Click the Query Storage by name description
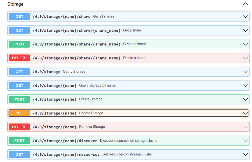This screenshot has width=252, height=162. click(97, 86)
